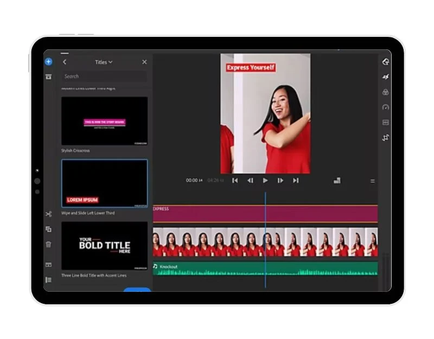Choose the Three Line Bold Title template

(x=104, y=246)
